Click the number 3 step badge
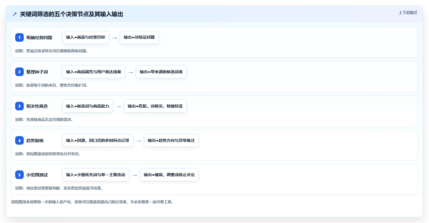The image size is (429, 223). (19, 106)
